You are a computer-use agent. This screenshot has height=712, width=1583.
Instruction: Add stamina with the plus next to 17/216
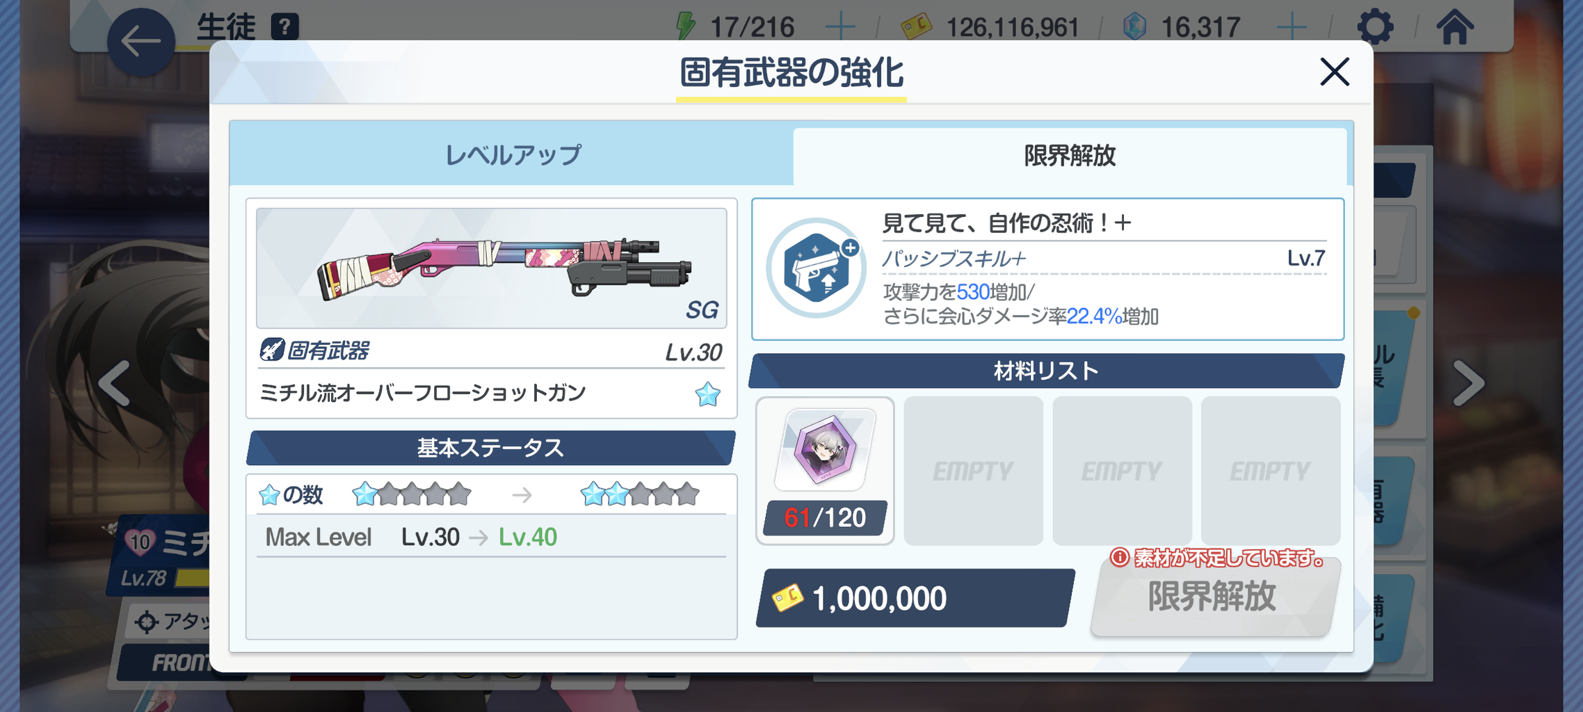point(840,27)
